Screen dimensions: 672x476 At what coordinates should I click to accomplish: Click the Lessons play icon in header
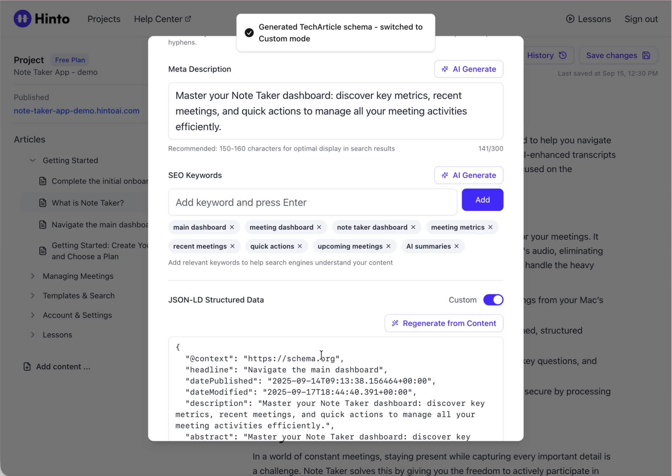click(x=570, y=19)
